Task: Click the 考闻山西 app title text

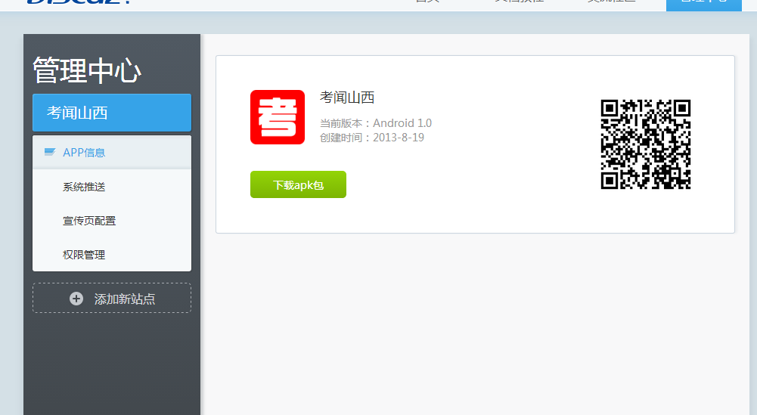Action: coord(347,98)
